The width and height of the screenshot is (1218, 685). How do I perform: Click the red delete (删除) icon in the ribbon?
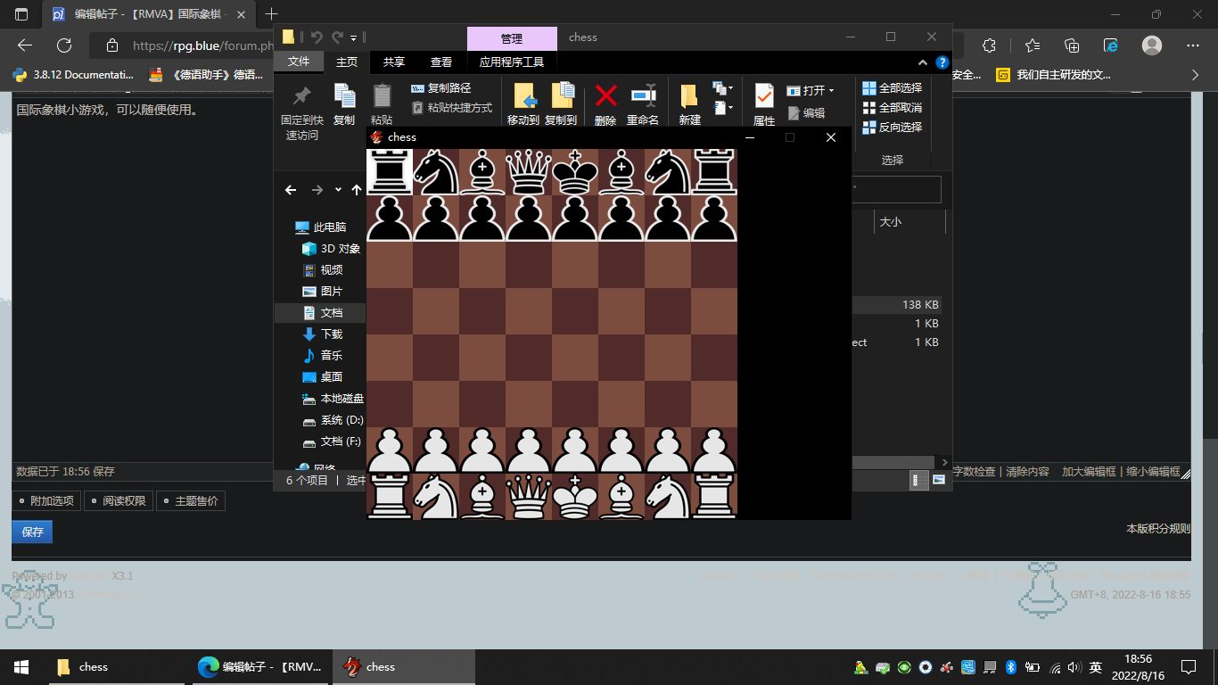click(605, 95)
